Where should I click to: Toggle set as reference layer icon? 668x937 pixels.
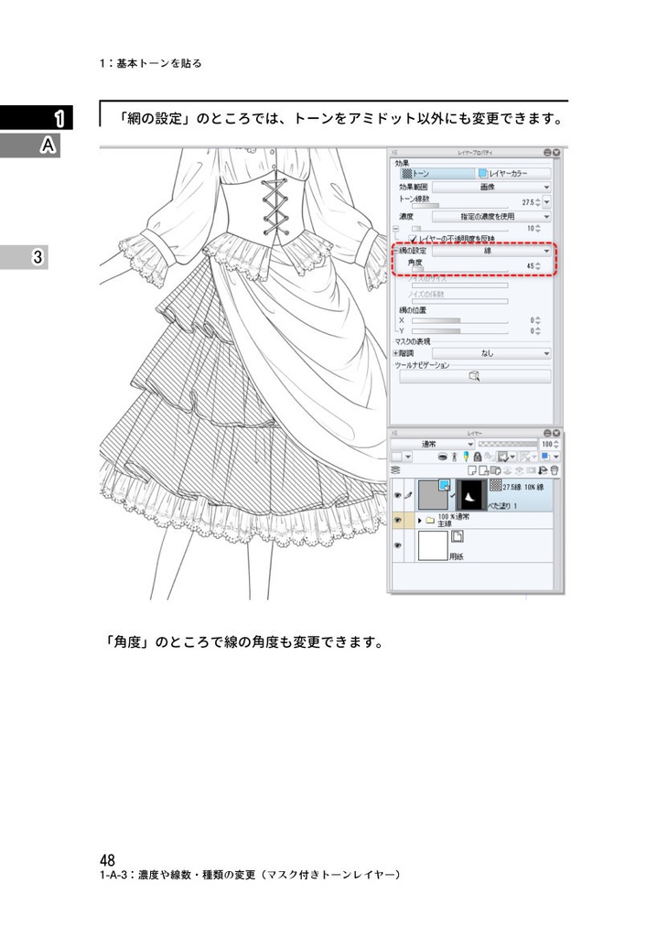tap(455, 458)
